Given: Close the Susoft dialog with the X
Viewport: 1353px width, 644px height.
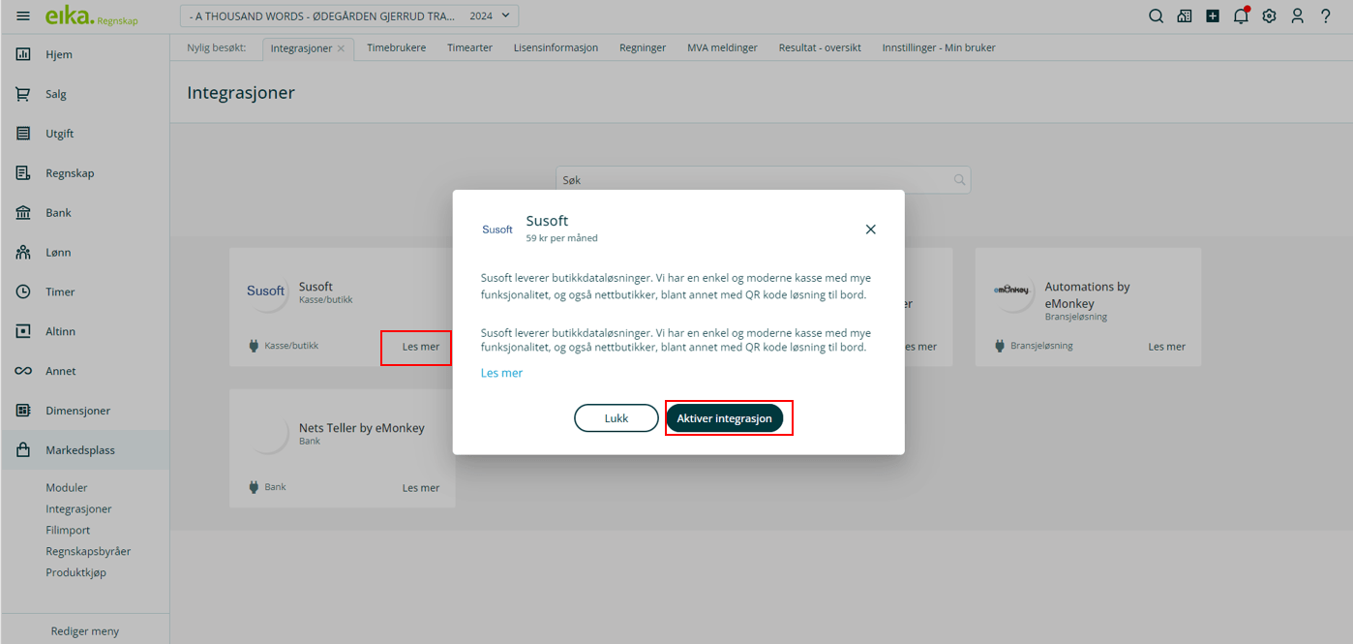Looking at the screenshot, I should pyautogui.click(x=870, y=230).
